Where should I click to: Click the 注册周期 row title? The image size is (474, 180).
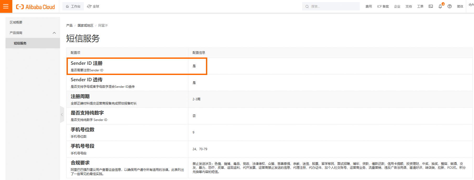click(x=80, y=96)
